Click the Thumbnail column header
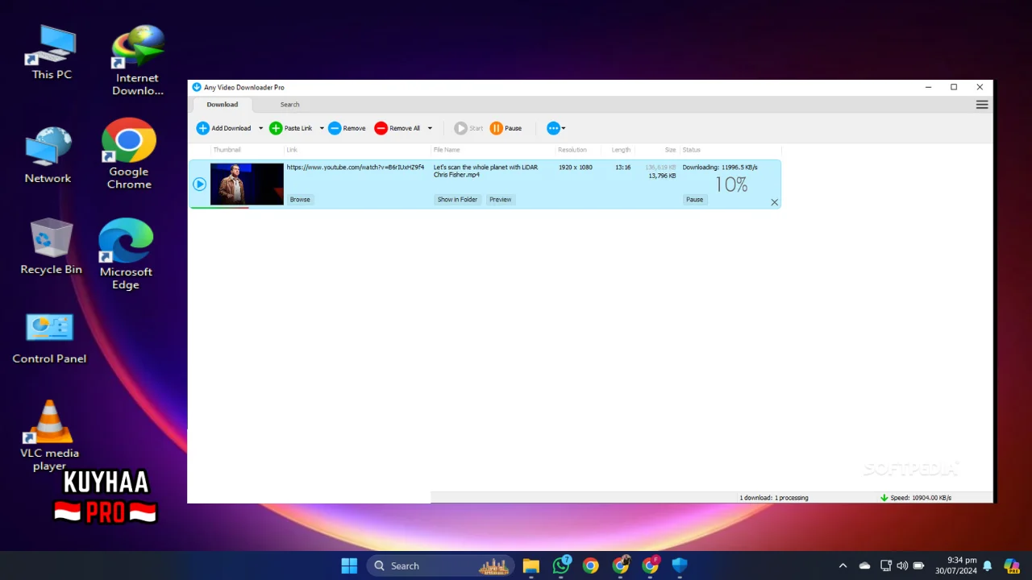This screenshot has width=1032, height=580. point(227,150)
